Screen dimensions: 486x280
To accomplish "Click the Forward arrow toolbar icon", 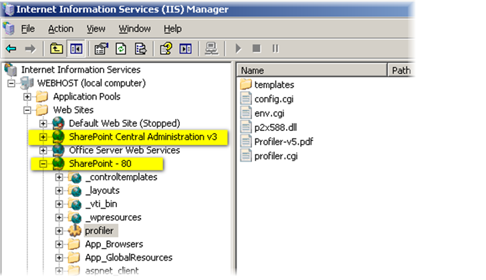I will tap(30, 49).
